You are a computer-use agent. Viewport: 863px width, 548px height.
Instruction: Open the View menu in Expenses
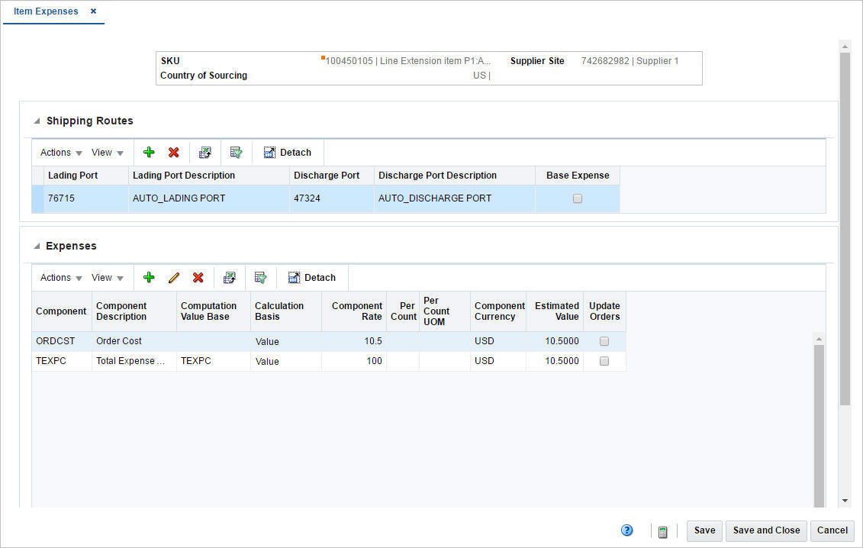tap(107, 278)
